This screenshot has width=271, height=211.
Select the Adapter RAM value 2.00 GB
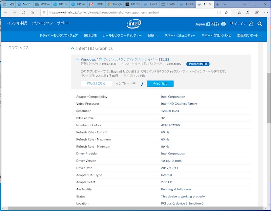pyautogui.click(x=167, y=182)
